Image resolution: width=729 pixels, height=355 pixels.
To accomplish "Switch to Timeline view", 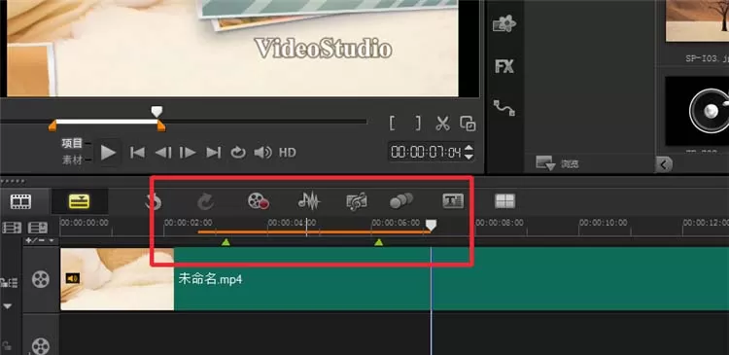I will 80,201.
